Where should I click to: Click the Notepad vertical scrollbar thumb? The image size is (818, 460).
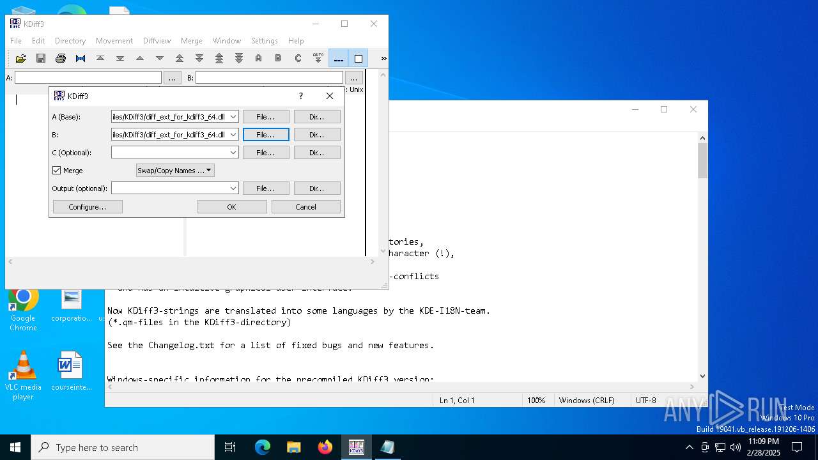pyautogui.click(x=703, y=161)
